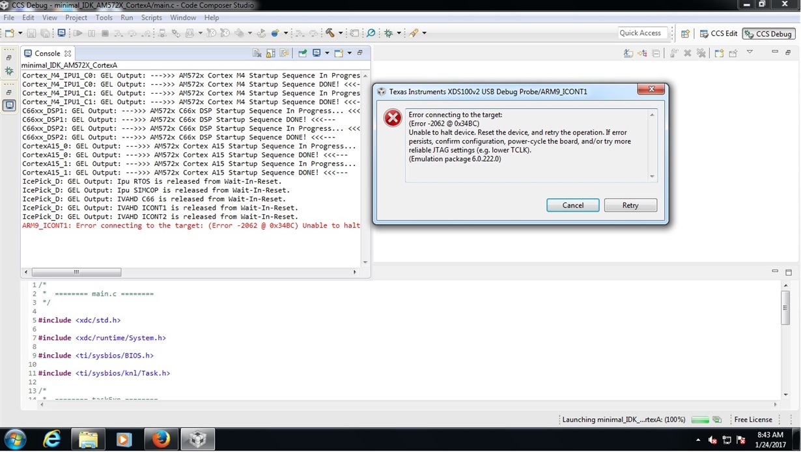Click Free License in status bar
This screenshot has width=801, height=452.
pyautogui.click(x=753, y=419)
